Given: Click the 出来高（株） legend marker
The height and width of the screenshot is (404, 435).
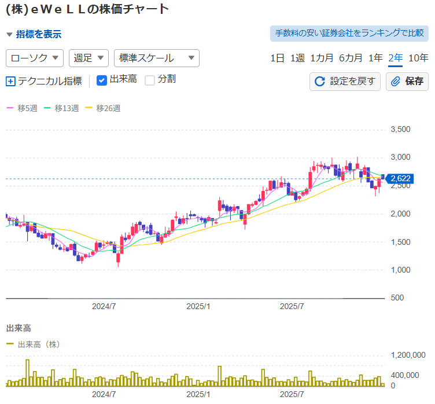Looking at the screenshot, I should point(10,344).
